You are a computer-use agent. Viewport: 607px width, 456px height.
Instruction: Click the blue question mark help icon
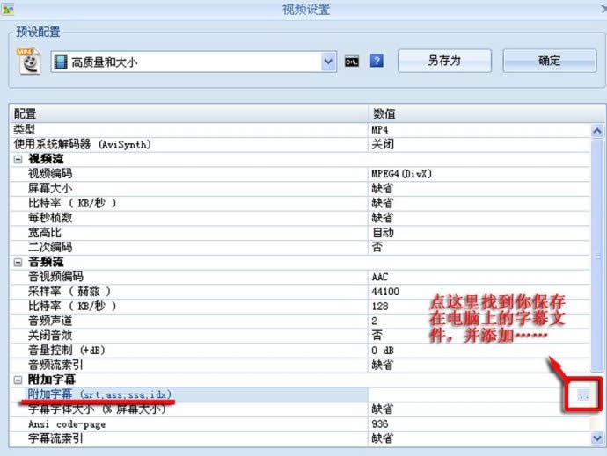point(377,62)
